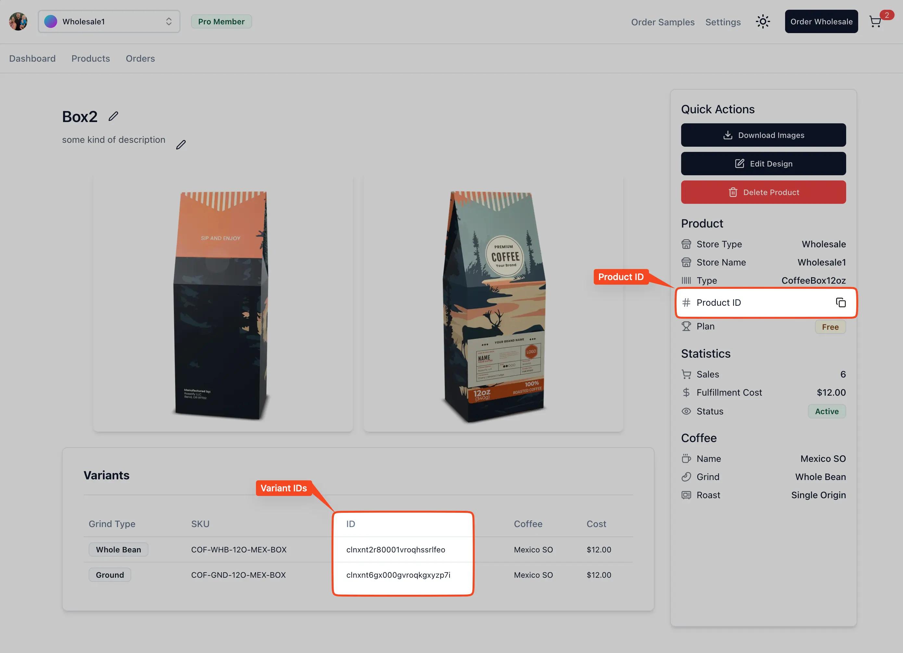This screenshot has height=653, width=903.
Task: Click the copy icon next to Product ID
Action: (841, 302)
